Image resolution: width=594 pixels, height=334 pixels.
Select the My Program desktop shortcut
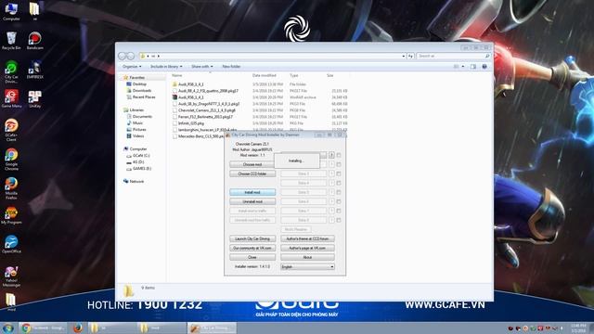click(11, 215)
